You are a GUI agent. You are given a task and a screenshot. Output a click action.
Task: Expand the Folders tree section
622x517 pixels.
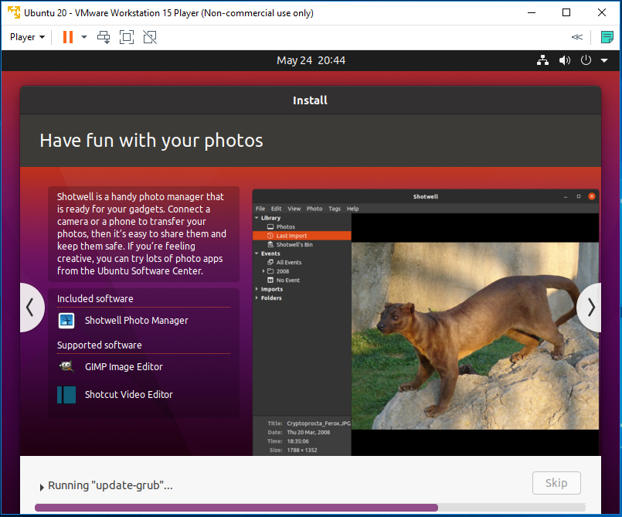pyautogui.click(x=257, y=298)
